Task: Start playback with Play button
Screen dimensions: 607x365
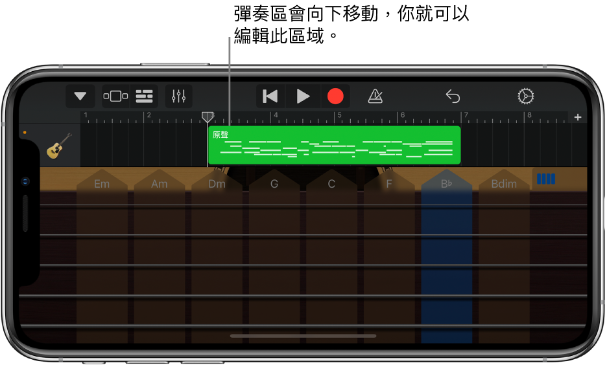Action: pyautogui.click(x=303, y=96)
